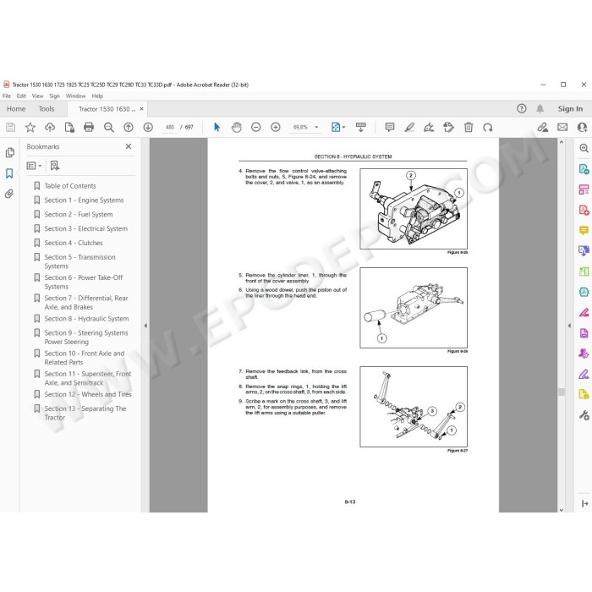The image size is (592, 592).
Task: Open the find text magnifier
Action: tap(109, 127)
